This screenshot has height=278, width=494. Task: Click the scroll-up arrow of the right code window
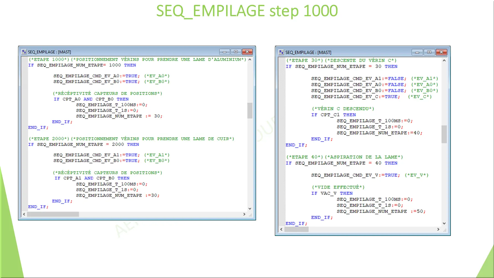pos(444,60)
